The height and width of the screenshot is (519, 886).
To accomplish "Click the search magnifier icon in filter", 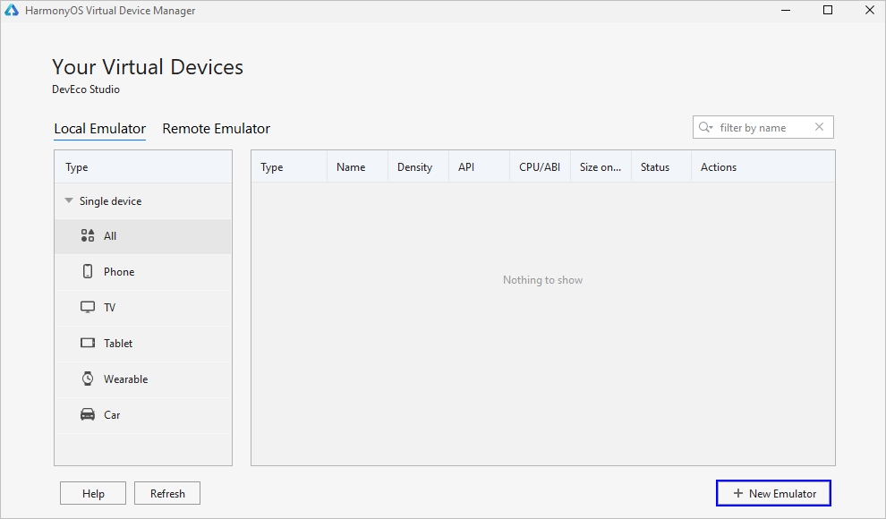I will [x=705, y=128].
